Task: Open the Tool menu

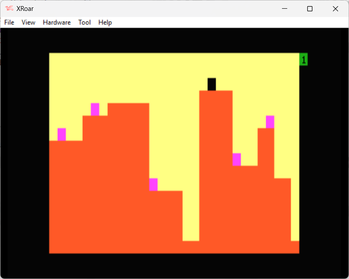Action: [84, 22]
